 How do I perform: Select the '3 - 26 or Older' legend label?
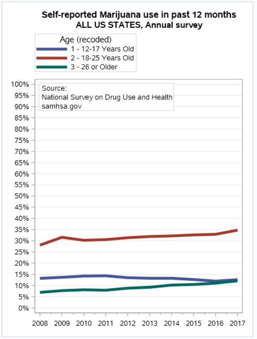coord(94,67)
